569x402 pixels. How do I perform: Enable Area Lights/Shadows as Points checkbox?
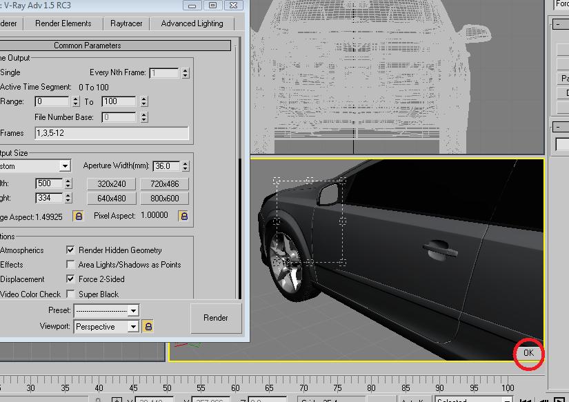pos(70,265)
